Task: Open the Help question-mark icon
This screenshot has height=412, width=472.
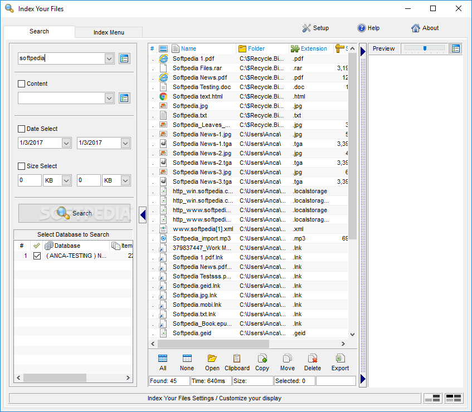Action: [x=361, y=28]
